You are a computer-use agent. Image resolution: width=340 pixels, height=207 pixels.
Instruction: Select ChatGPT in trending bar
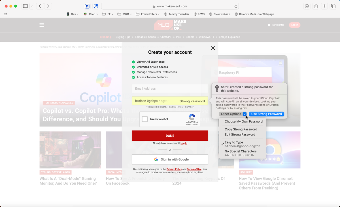[x=166, y=37]
